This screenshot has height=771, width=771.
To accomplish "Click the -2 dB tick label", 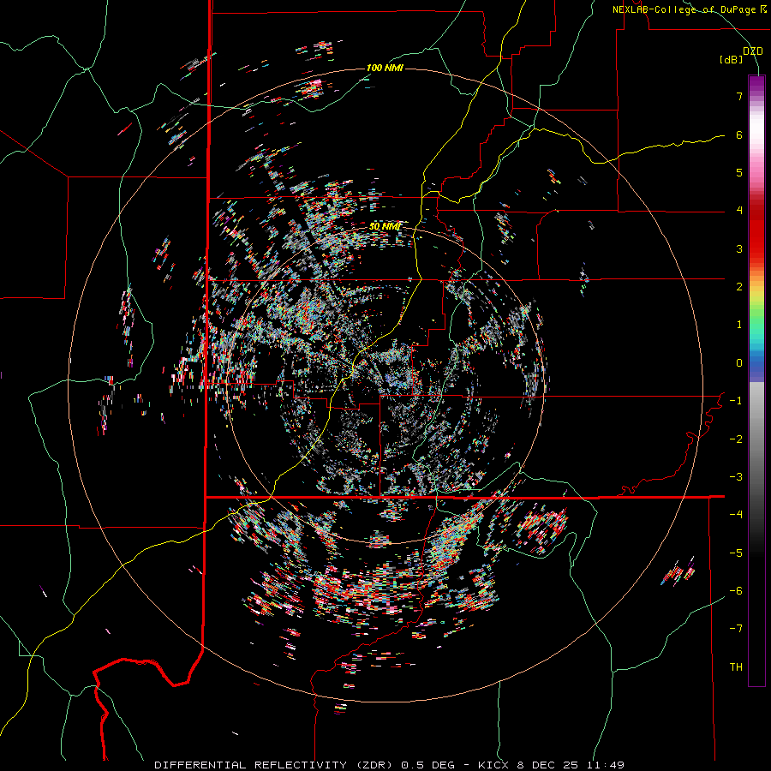I will [x=736, y=439].
